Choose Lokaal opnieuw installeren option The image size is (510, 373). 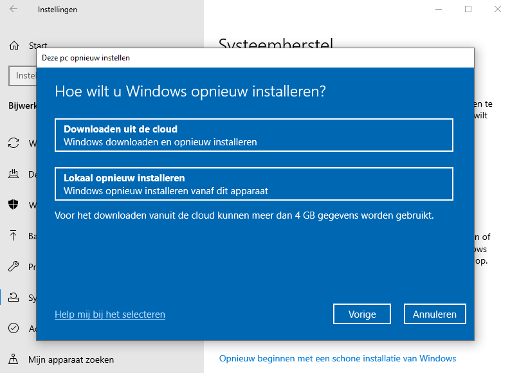click(254, 184)
